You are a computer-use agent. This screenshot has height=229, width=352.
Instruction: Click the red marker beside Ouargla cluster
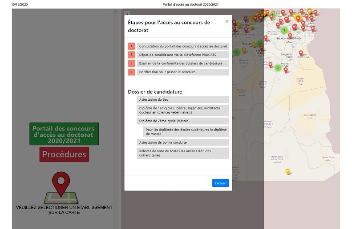pyautogui.click(x=286, y=70)
